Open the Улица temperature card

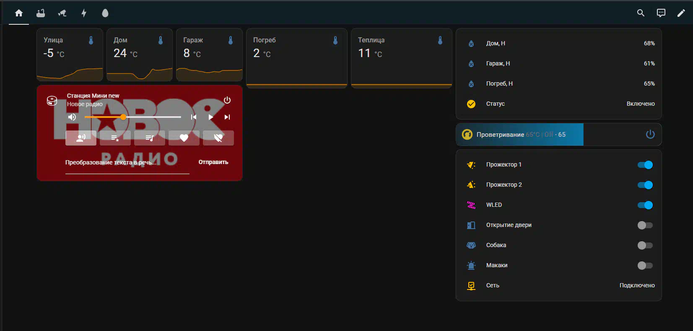(x=70, y=55)
